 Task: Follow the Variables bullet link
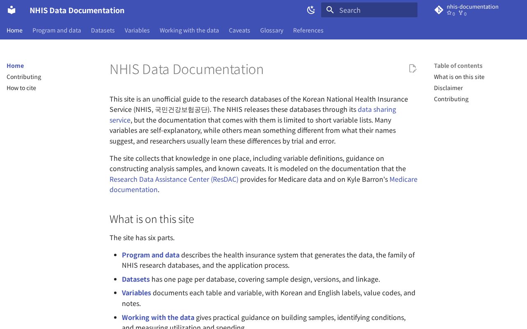coord(136,293)
